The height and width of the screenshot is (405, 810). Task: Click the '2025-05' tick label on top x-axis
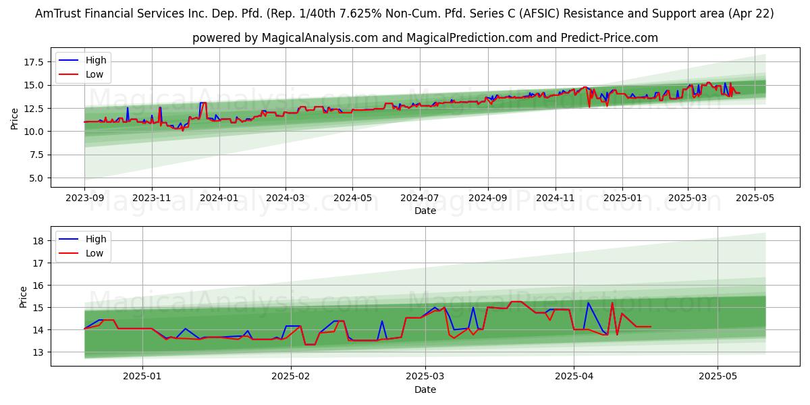[x=754, y=198]
